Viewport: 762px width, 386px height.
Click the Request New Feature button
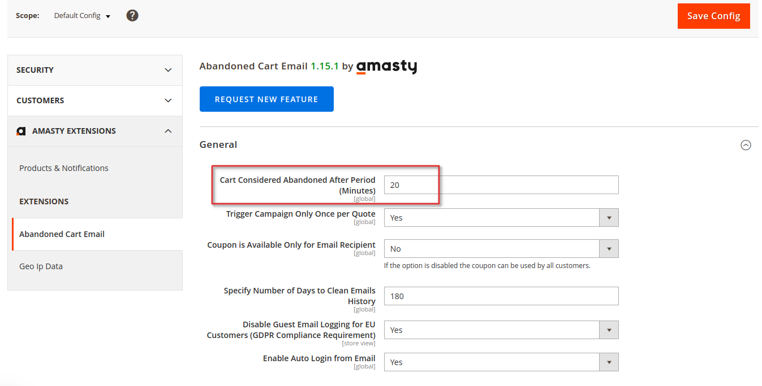pos(266,99)
